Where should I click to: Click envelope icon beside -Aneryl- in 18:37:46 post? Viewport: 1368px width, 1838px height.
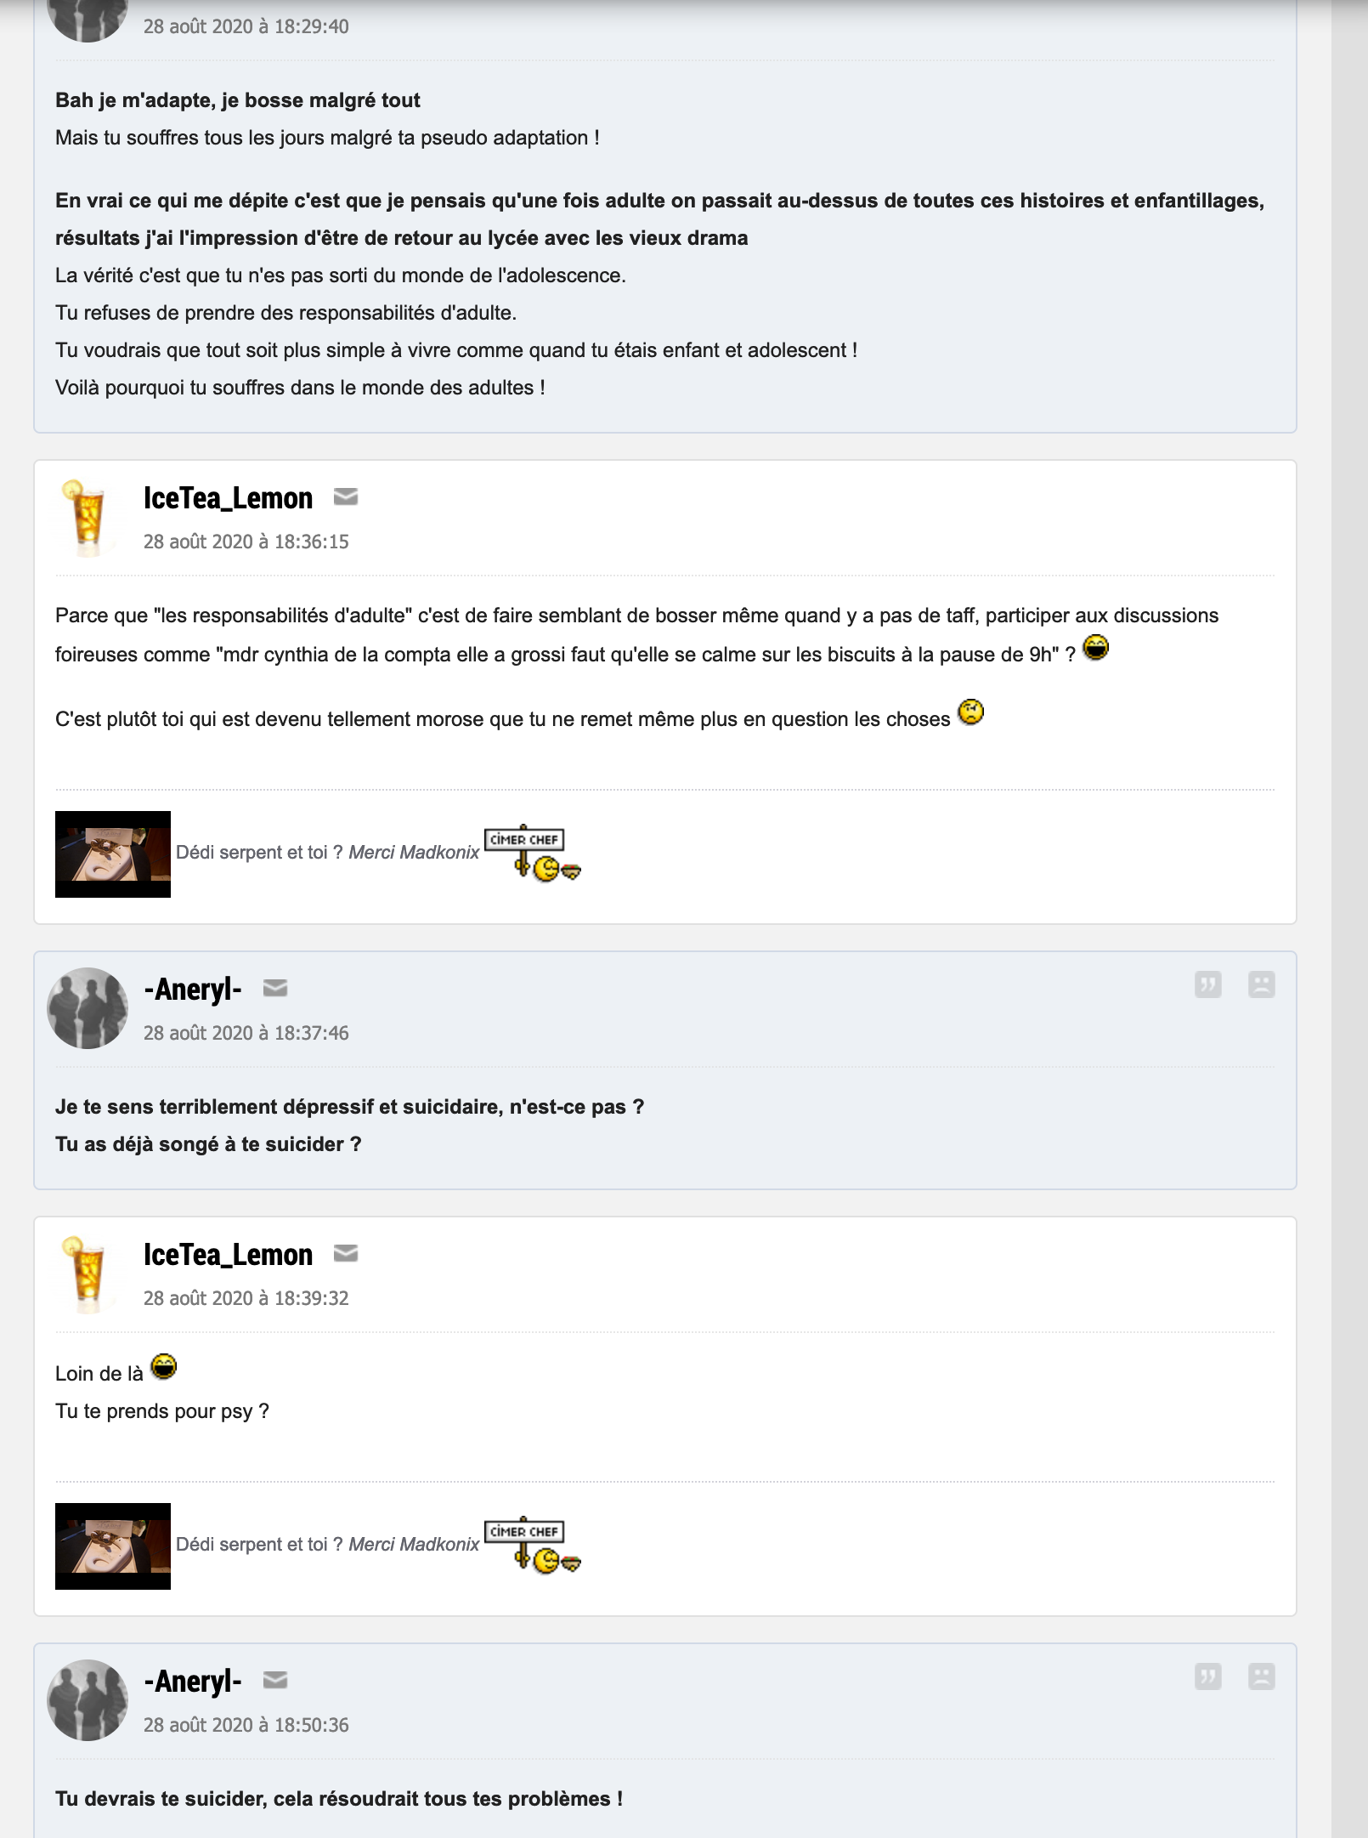275,988
